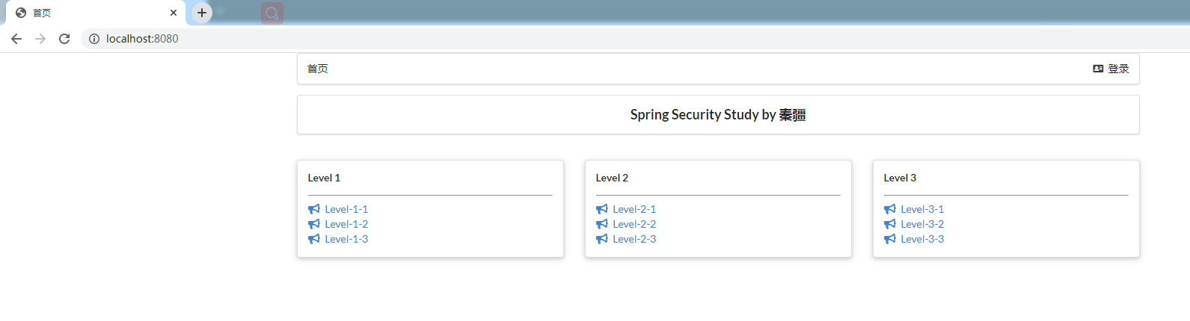Open the Level-2-1 link
This screenshot has width=1190, height=321.
click(634, 209)
